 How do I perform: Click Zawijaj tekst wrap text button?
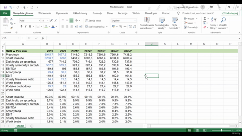(x=93, y=20)
